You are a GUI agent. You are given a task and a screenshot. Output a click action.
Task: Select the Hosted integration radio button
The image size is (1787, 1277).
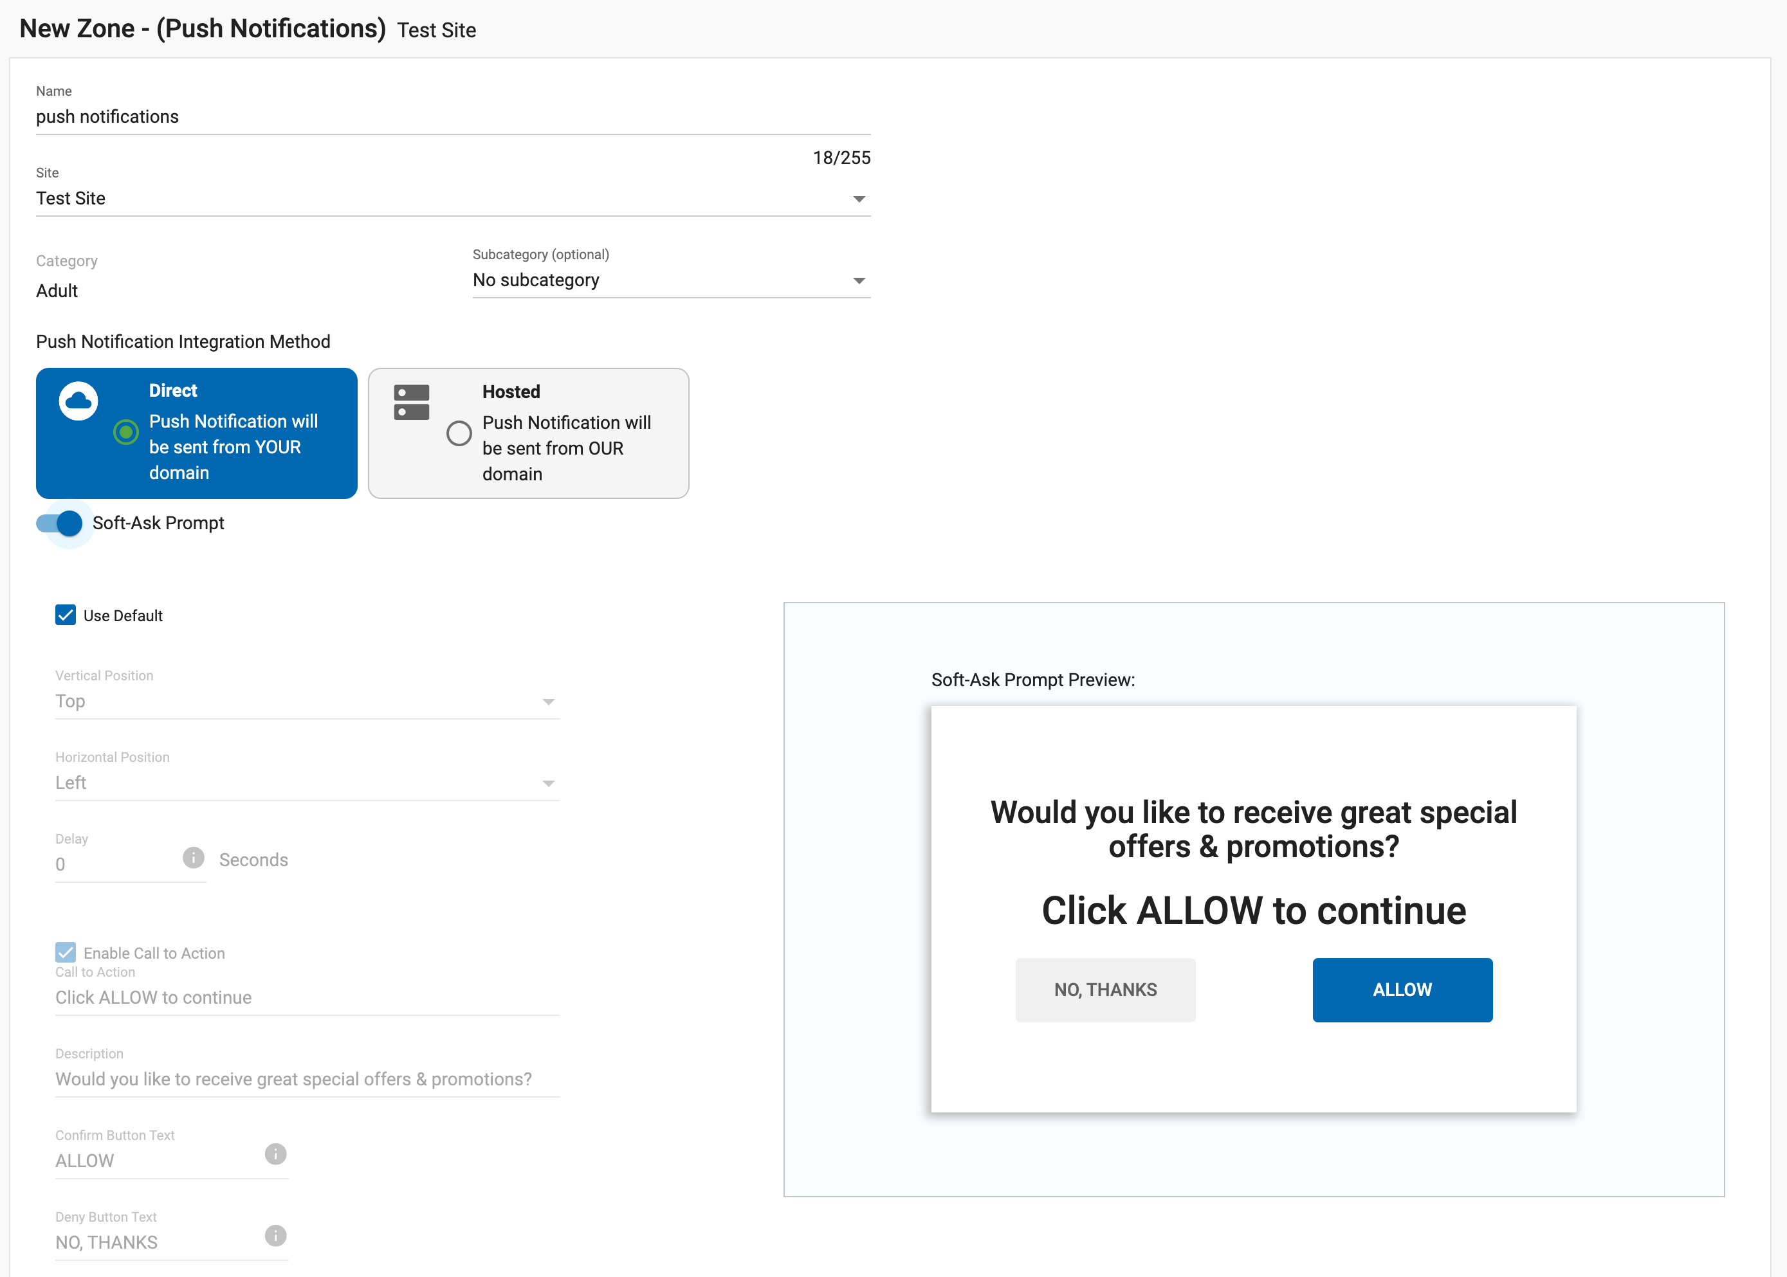[459, 433]
